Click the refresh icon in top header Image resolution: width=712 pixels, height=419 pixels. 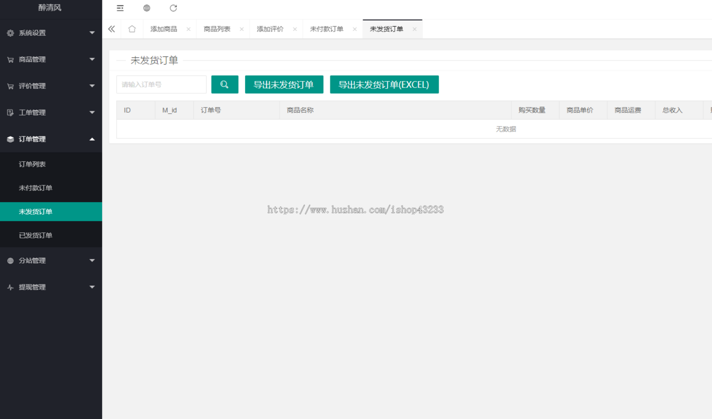(x=173, y=8)
